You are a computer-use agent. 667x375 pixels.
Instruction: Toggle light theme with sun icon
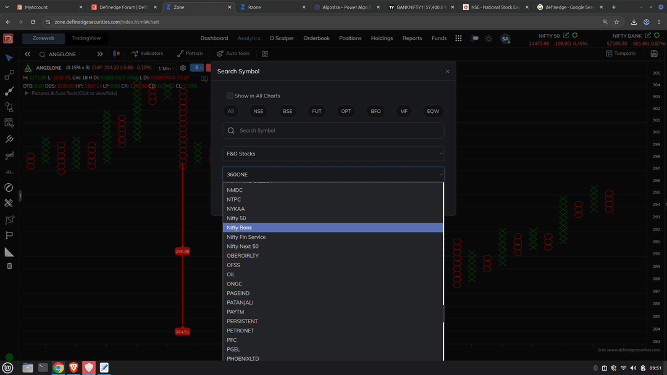click(489, 39)
